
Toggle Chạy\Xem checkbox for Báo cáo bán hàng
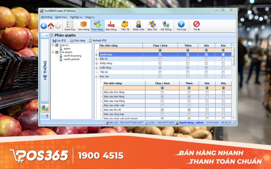click(162, 97)
